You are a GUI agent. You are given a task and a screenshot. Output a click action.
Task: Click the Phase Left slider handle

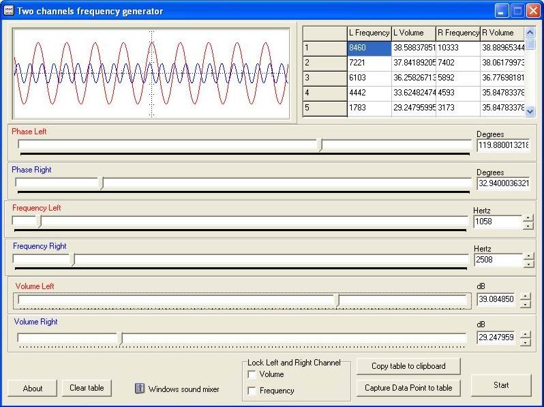pos(321,145)
